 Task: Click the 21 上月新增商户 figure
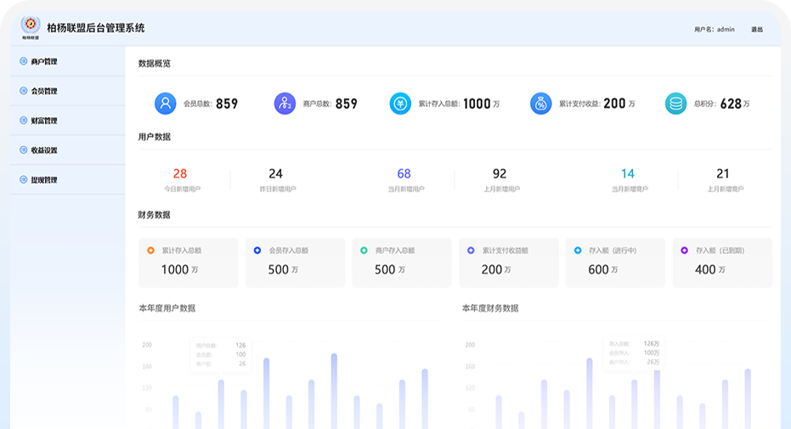[x=723, y=173]
